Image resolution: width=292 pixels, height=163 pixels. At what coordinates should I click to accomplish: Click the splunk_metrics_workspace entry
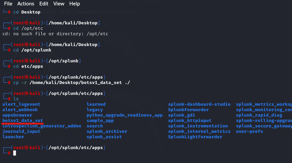pyautogui.click(x=264, y=104)
